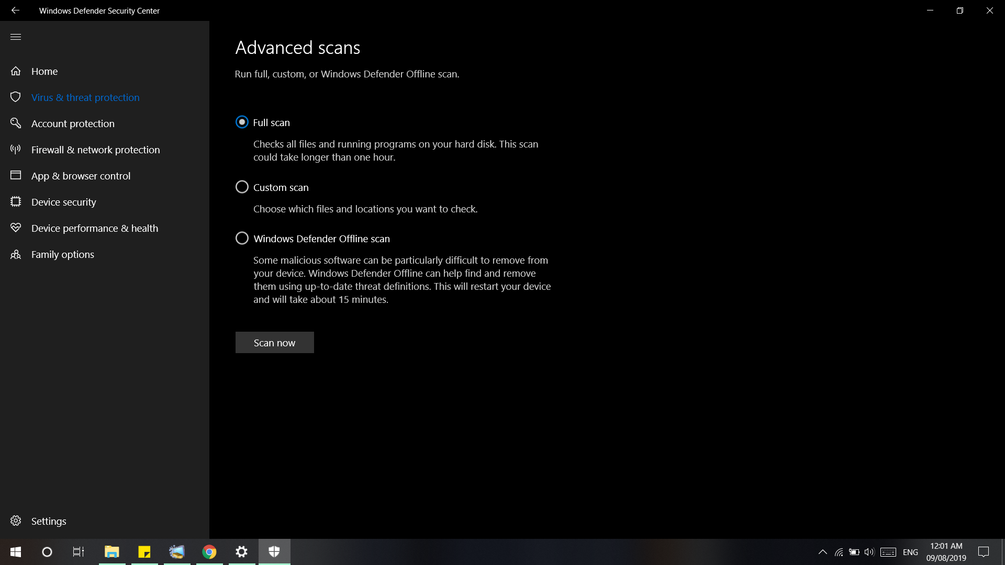Open Cortana search circle on taskbar
The height and width of the screenshot is (565, 1005).
coord(47,552)
